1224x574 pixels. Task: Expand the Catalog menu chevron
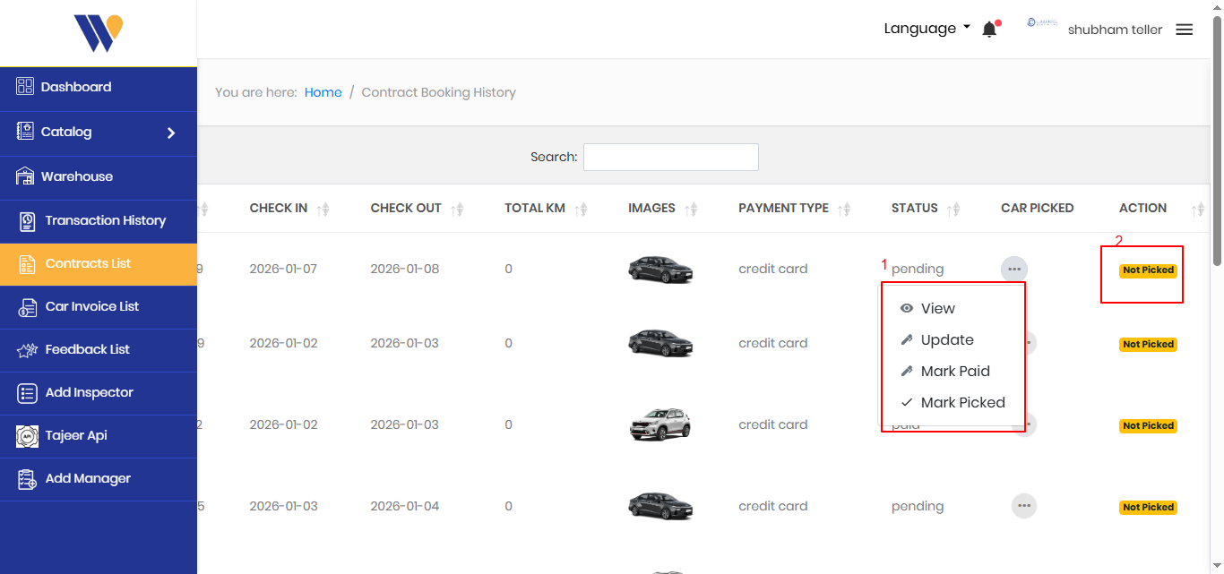click(x=171, y=133)
